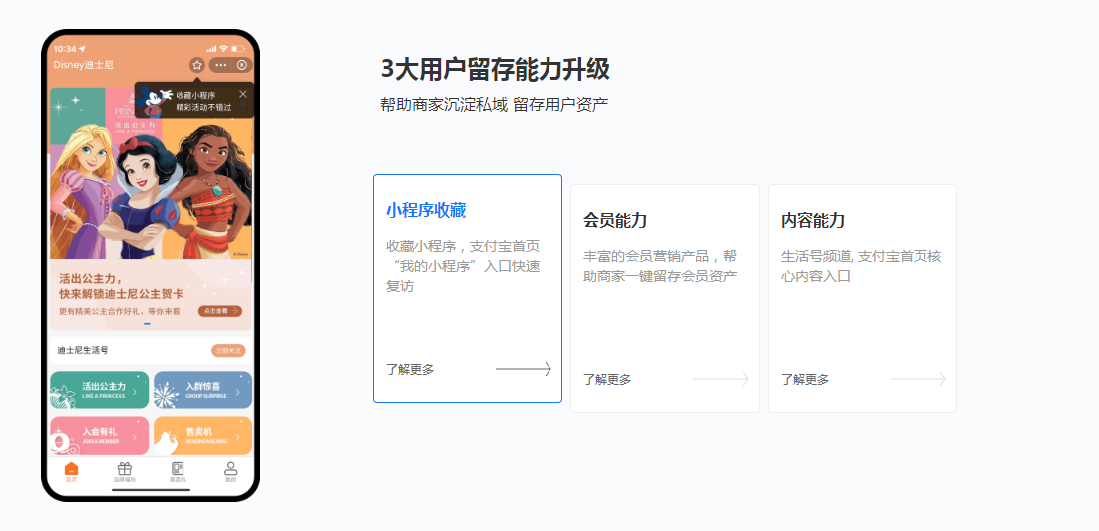Click the arrow in the 内容能力 card
This screenshot has width=1099, height=531.
(918, 379)
